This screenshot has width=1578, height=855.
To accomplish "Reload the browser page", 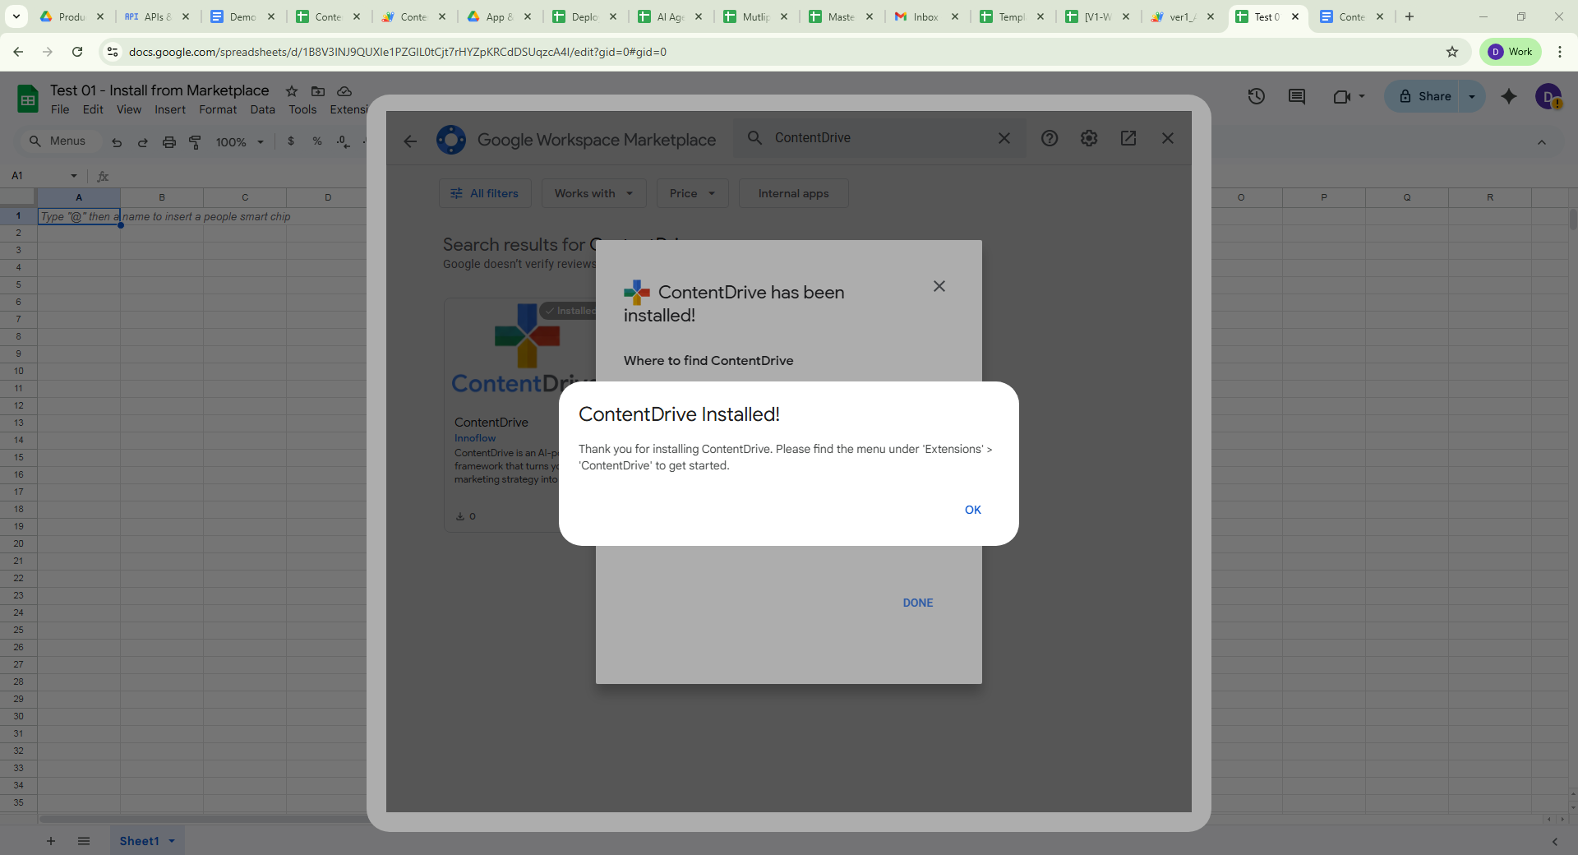I will (77, 52).
